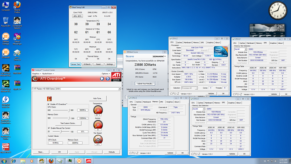
Task: Click the lock icon in ATI Overdrive
Action: click(49, 98)
